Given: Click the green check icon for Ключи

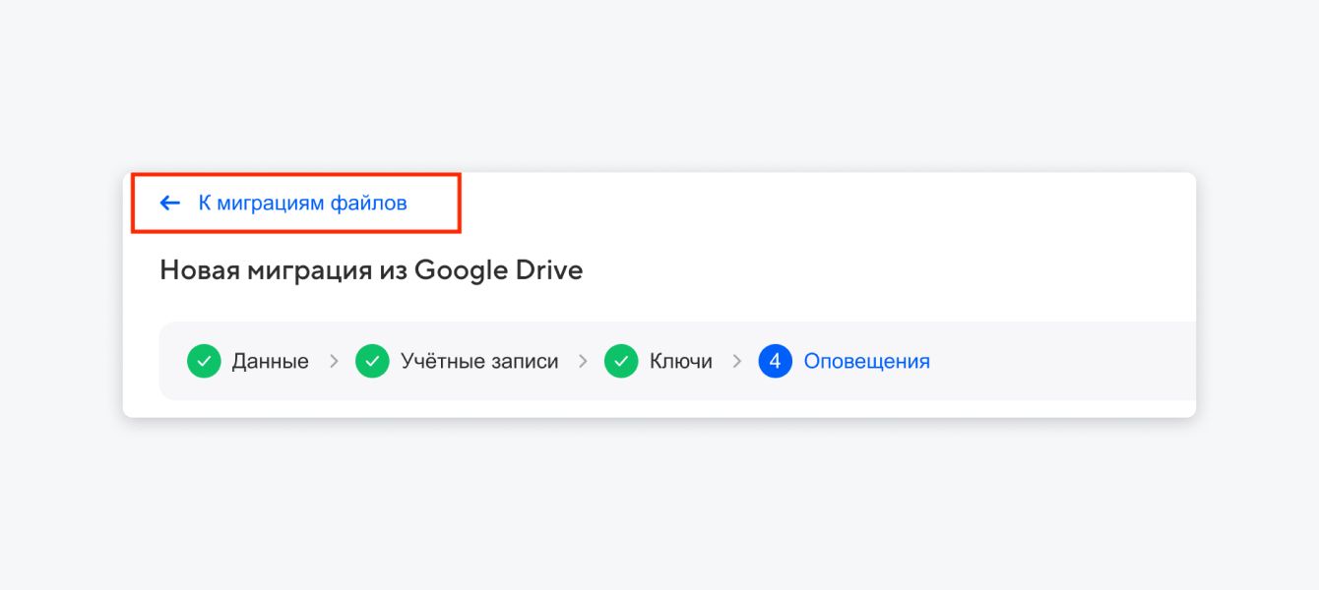Looking at the screenshot, I should [x=621, y=361].
